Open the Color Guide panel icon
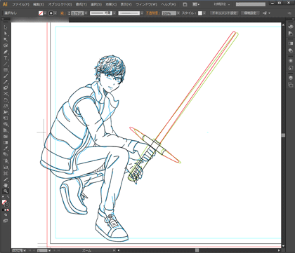 coord(290,34)
